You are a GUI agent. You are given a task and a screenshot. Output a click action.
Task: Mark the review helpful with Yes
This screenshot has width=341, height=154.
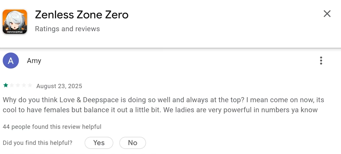(99, 143)
